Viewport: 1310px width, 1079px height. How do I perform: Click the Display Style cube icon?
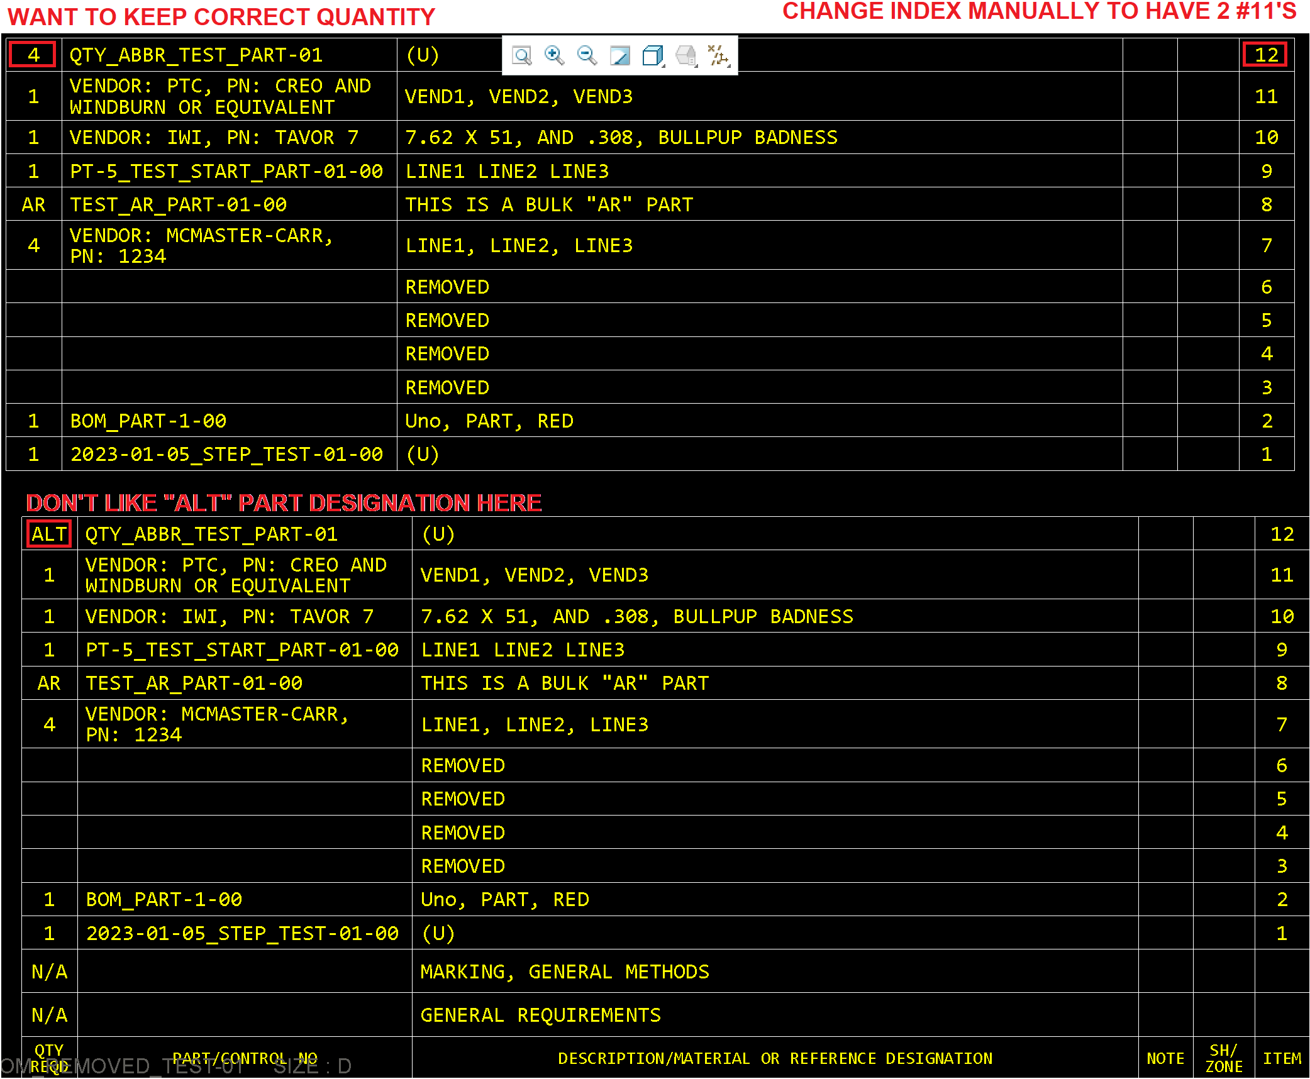tap(653, 55)
